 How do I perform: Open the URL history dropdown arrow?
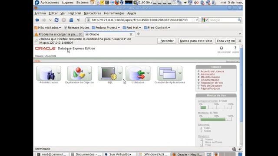coord(197,20)
